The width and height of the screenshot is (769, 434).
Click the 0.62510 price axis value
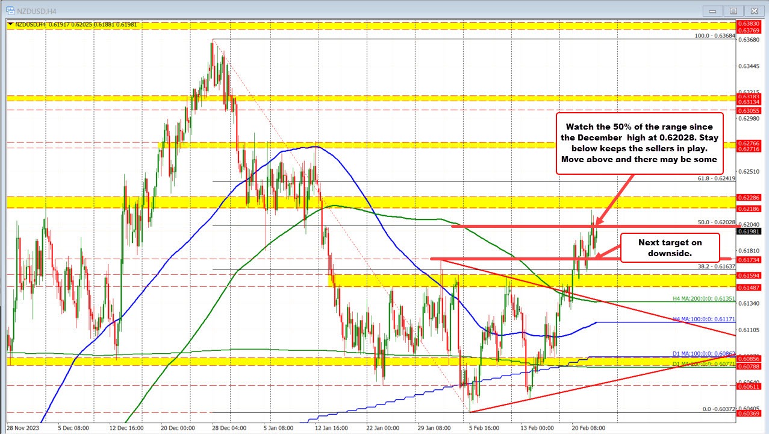pyautogui.click(x=747, y=171)
